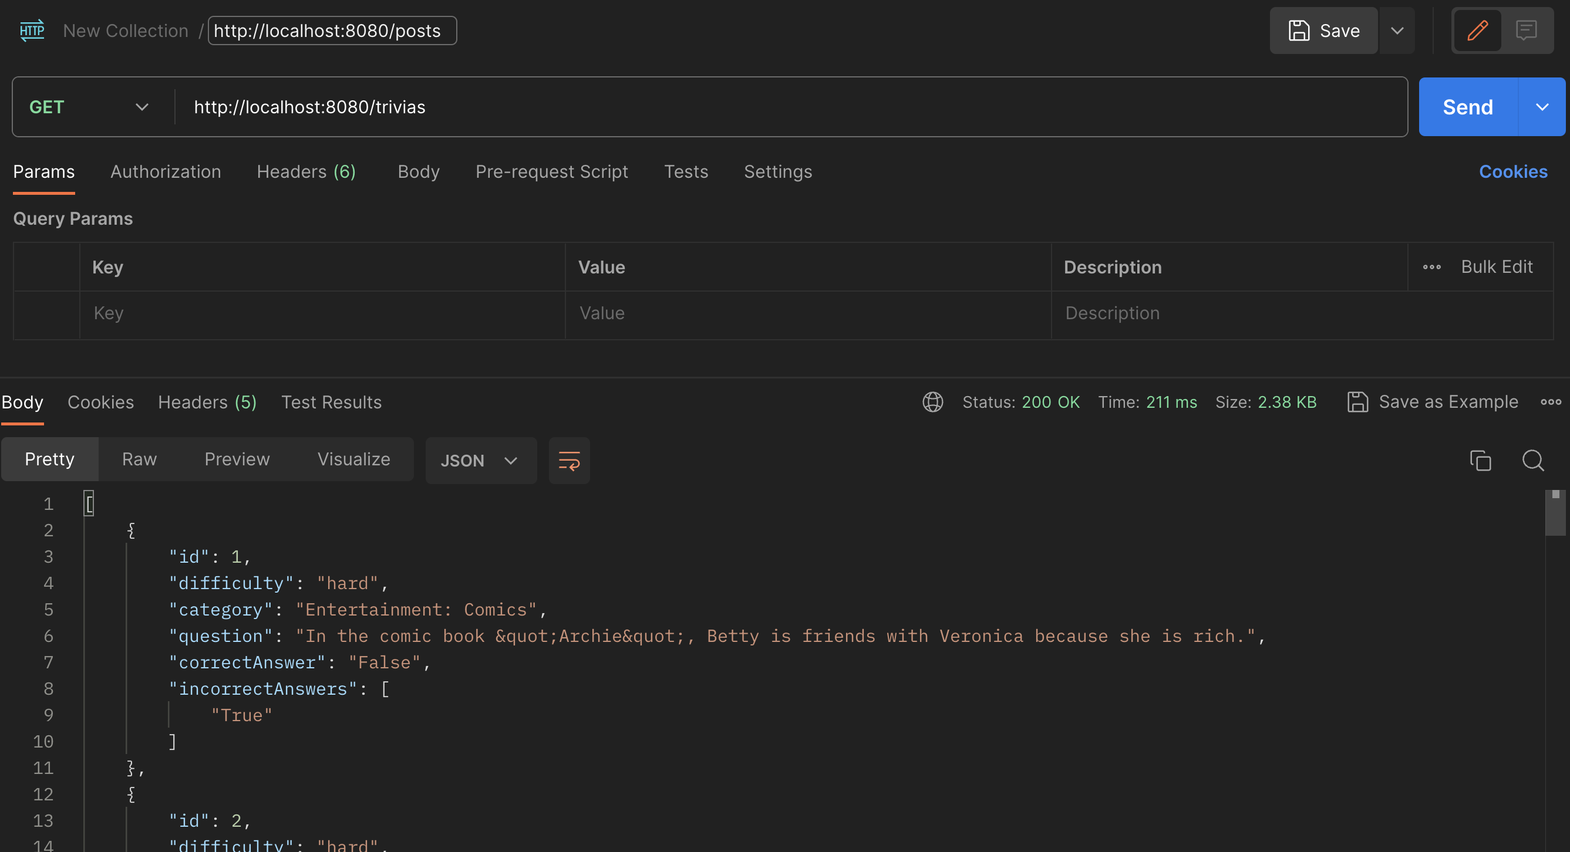Select the Authorization tab
The height and width of the screenshot is (852, 1570).
pos(166,171)
